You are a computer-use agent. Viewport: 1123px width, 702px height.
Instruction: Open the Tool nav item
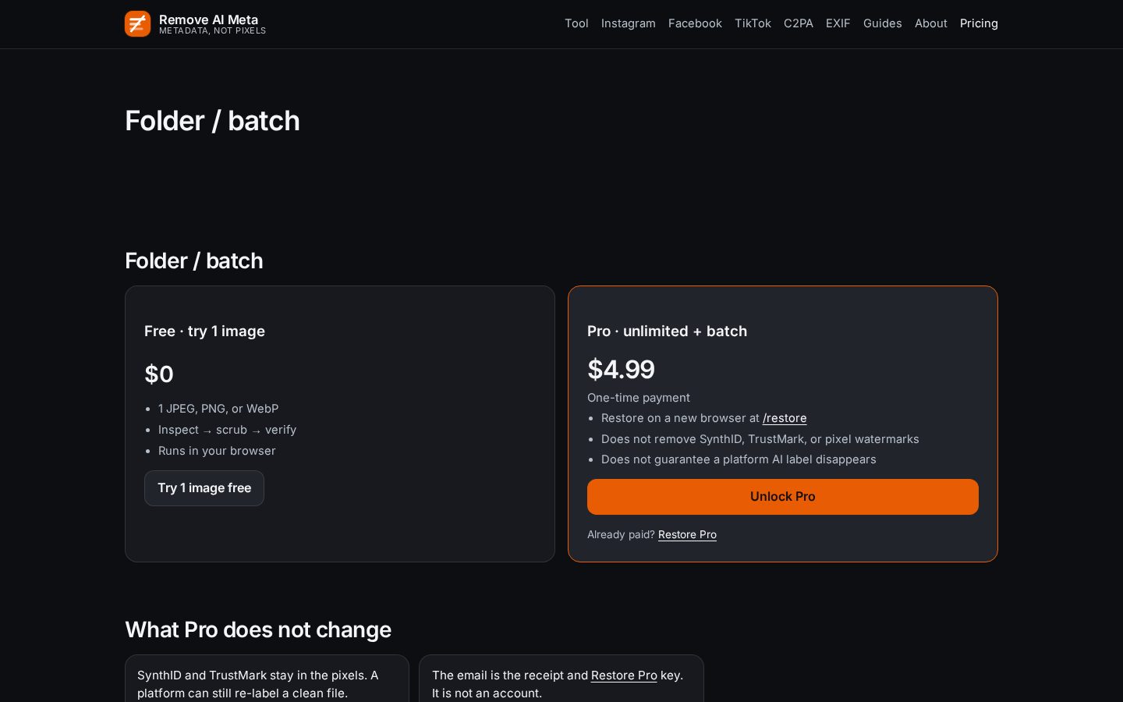(576, 23)
